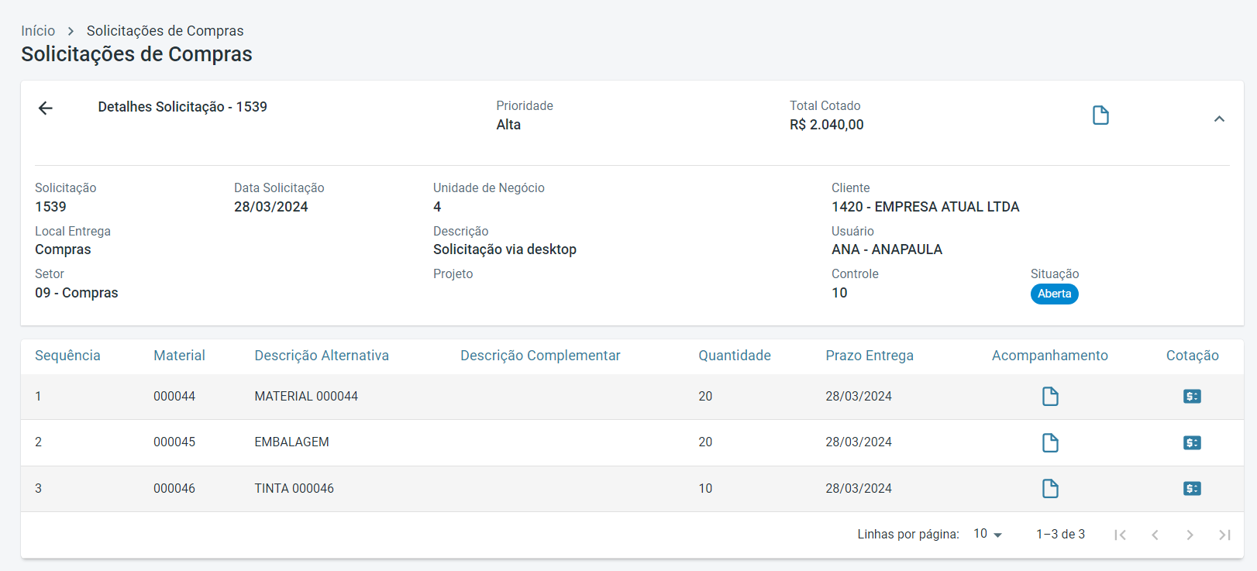1257x571 pixels.
Task: Open Cotação for EMBALAGEM row
Action: [x=1192, y=442]
